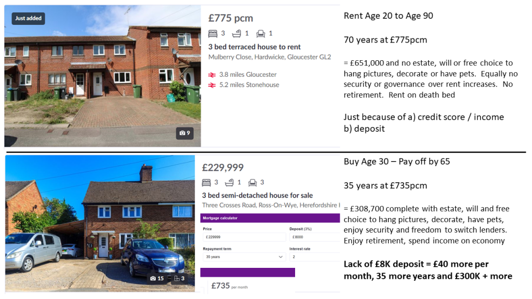
Task: Click the bath icon on rental listing
Action: point(236,34)
